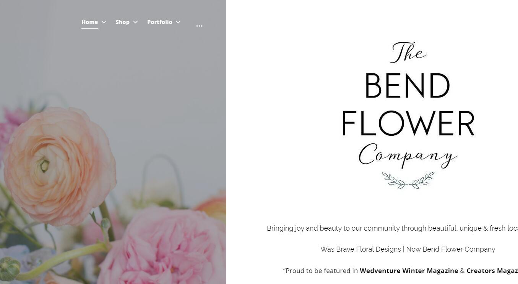
Task: Expand the Home menu chevron
Action: click(104, 22)
